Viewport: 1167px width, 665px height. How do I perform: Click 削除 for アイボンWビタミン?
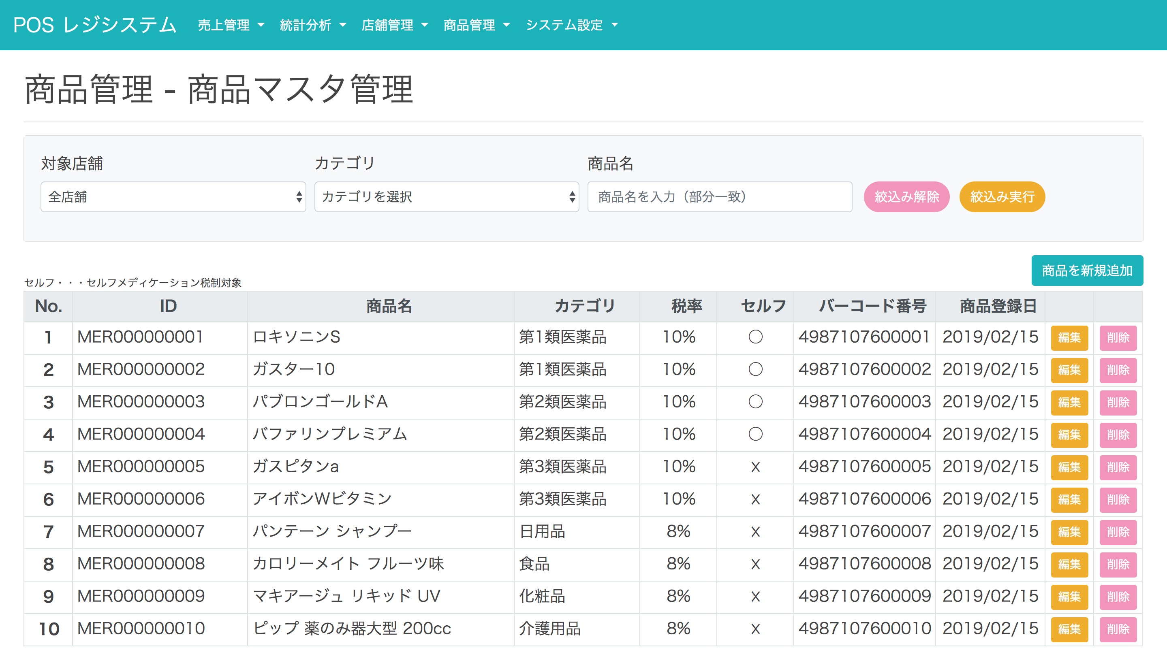click(1118, 500)
